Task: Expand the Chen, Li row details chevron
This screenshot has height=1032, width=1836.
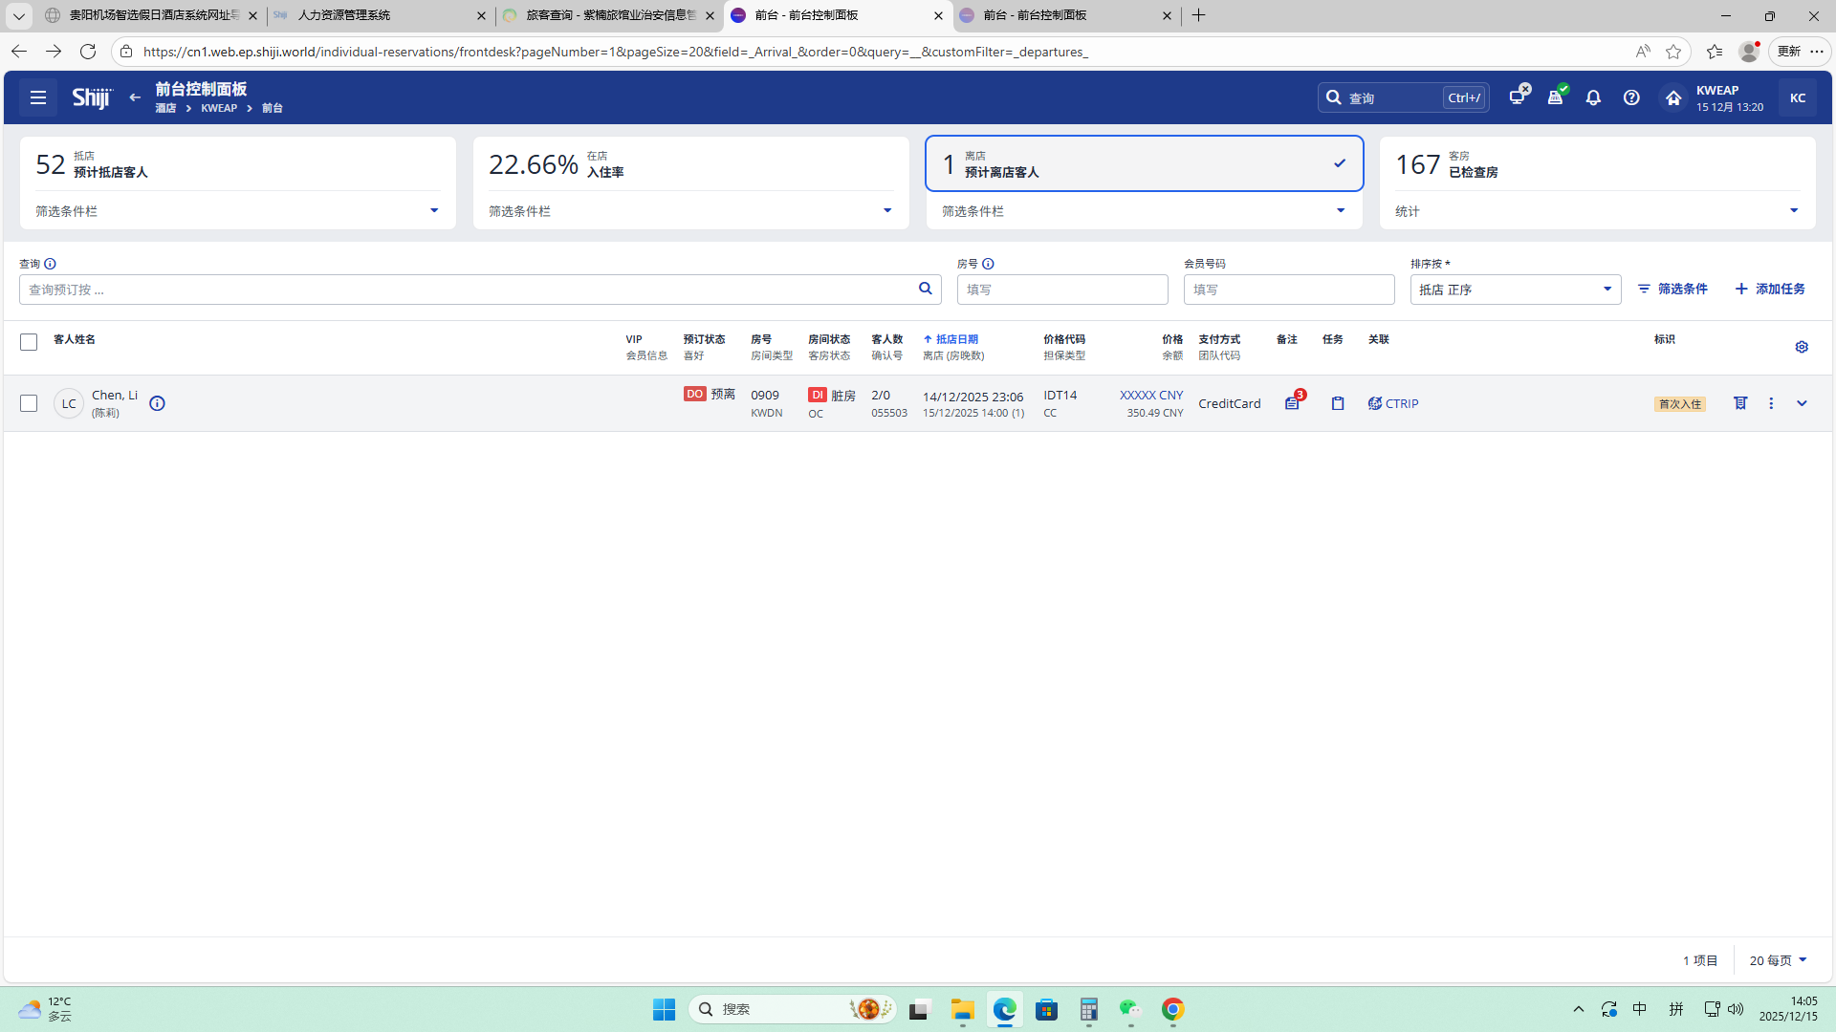Action: coord(1802,403)
